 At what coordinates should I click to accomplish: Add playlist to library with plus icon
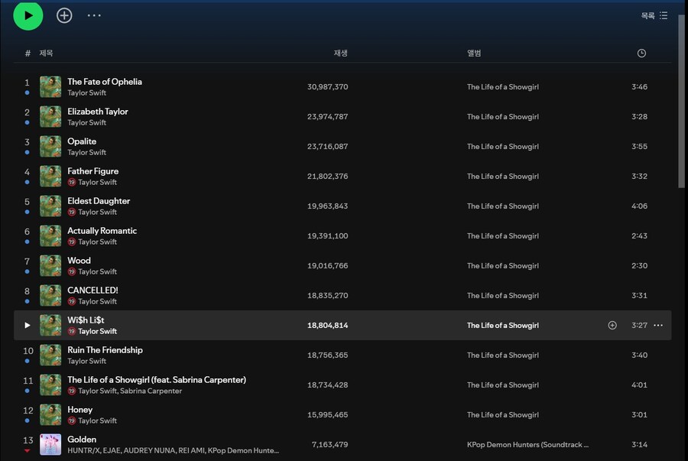click(x=64, y=15)
